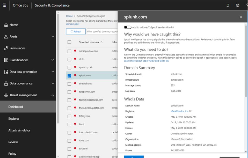Screen dimensions: 248x158
Task: Click the Microsoft Corporation organization value
Action: pos(182,139)
